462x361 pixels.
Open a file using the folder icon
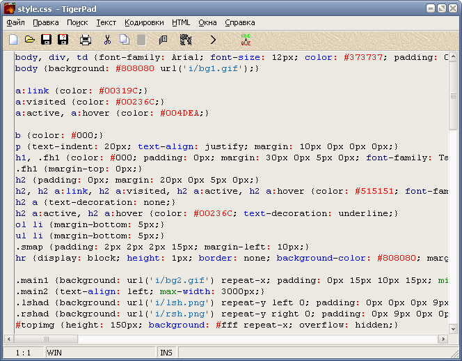pyautogui.click(x=30, y=39)
